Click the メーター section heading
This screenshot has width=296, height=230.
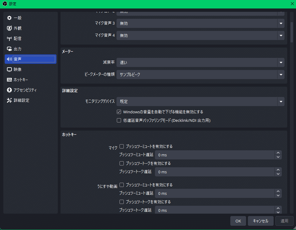click(67, 52)
